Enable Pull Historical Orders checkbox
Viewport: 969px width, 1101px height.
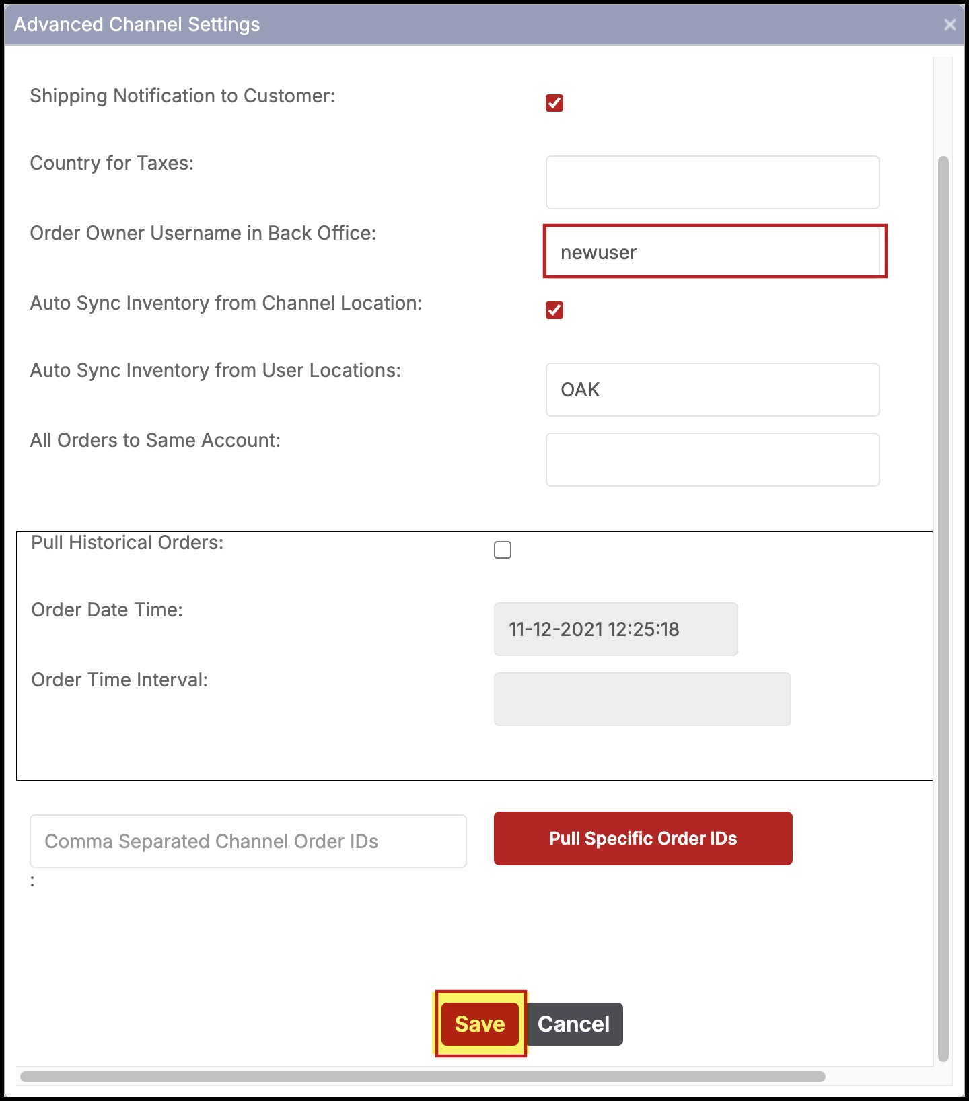(x=503, y=550)
